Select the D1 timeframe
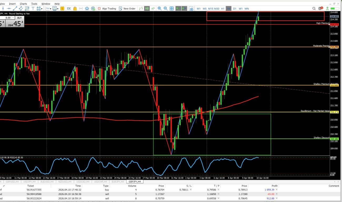The image size is (342, 202). pyautogui.click(x=235, y=8)
